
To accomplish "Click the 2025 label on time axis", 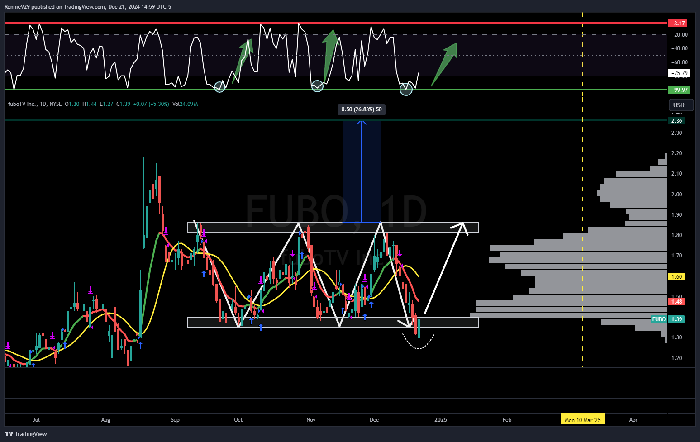I will tap(440, 420).
